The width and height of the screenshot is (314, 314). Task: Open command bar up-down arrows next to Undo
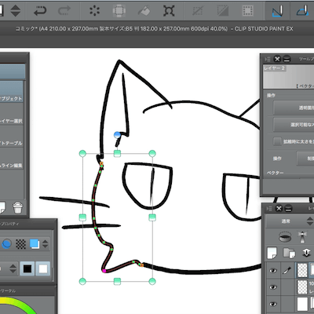[x=16, y=11]
